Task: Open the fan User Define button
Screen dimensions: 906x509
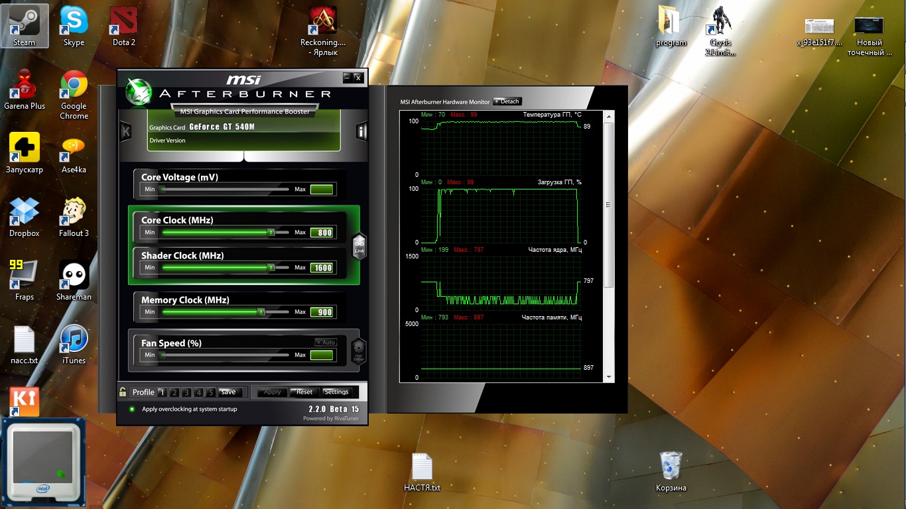Action: tap(358, 350)
